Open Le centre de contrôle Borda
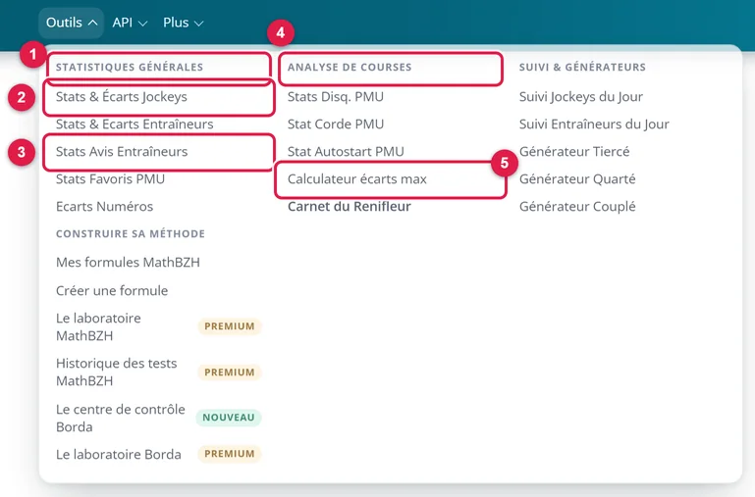The height and width of the screenshot is (497, 755). point(121,418)
